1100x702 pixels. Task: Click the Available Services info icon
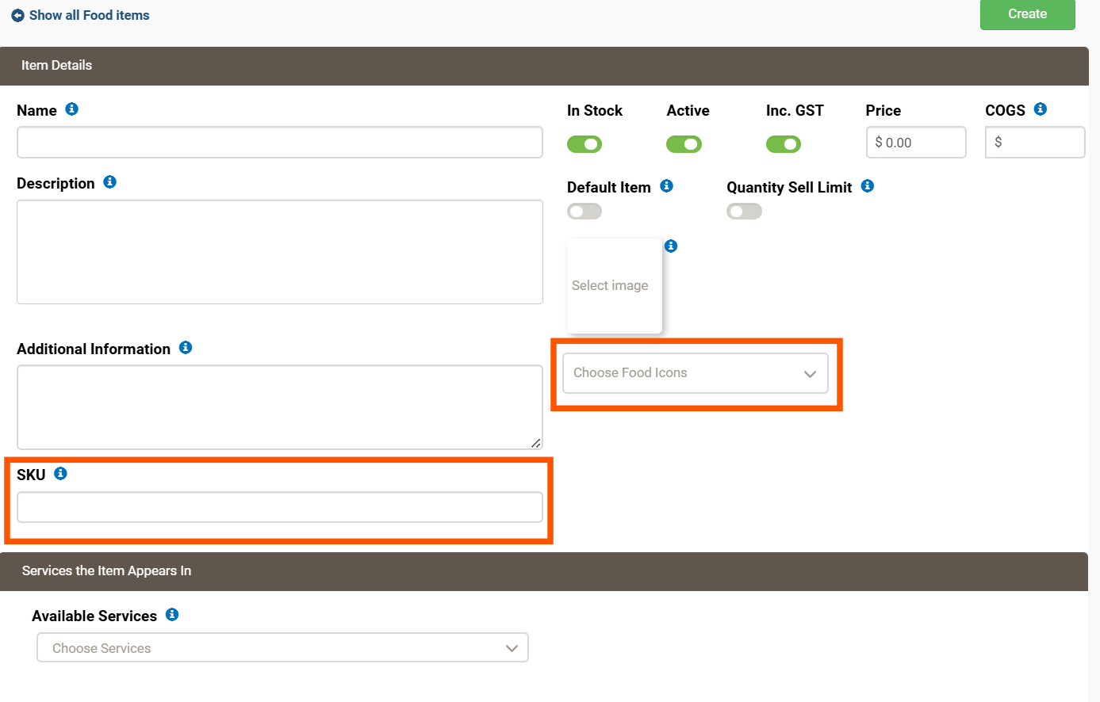tap(172, 615)
